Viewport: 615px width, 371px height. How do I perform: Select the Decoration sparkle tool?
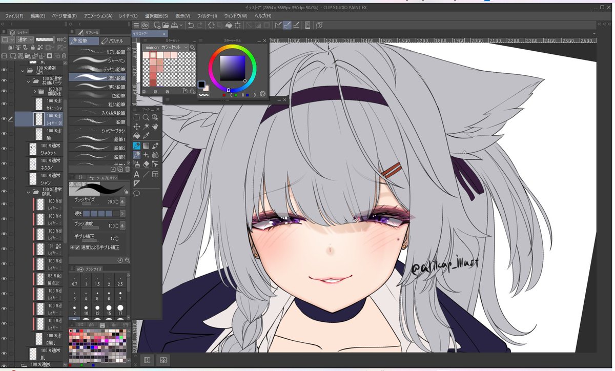(146, 155)
